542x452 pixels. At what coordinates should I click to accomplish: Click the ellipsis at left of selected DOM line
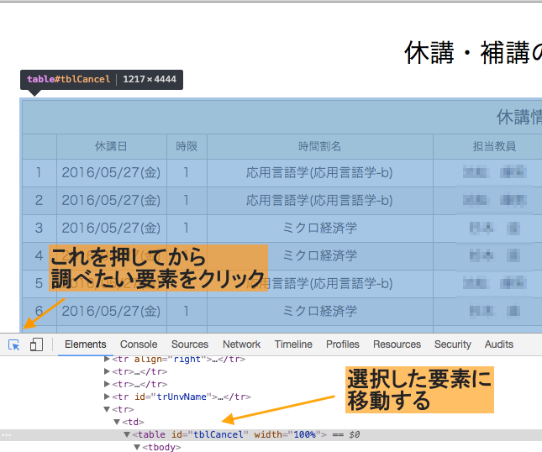click(7, 435)
